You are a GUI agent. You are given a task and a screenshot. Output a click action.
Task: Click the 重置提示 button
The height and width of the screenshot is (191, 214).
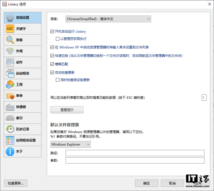coord(67,110)
